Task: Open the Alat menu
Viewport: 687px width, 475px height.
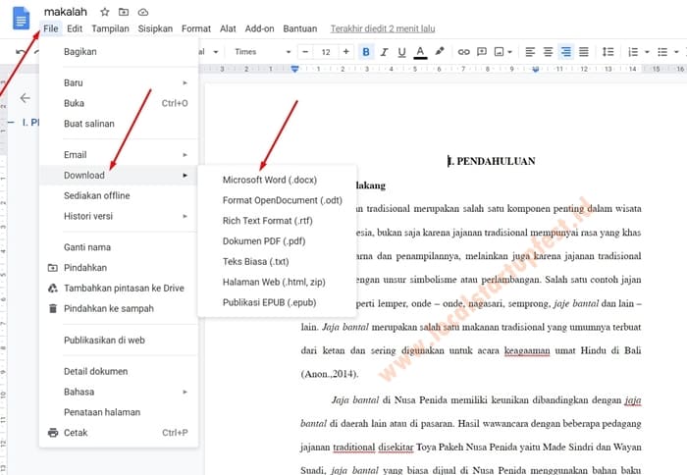Action: (x=228, y=28)
